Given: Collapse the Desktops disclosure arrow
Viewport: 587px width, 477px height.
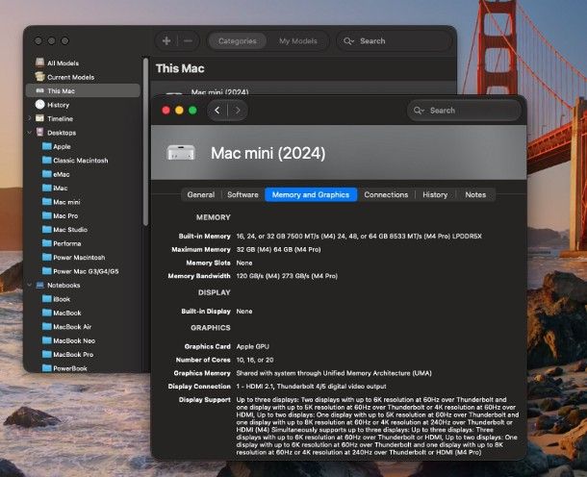Looking at the screenshot, I should pos(30,133).
